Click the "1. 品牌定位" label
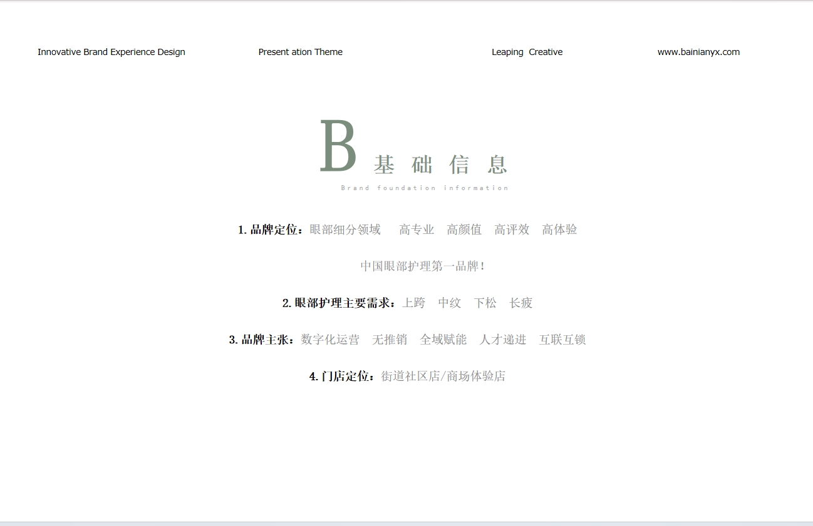This screenshot has width=813, height=526. [x=271, y=230]
